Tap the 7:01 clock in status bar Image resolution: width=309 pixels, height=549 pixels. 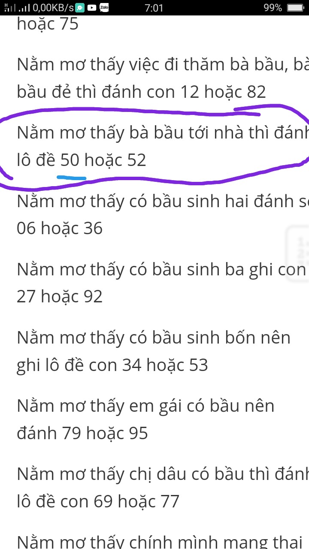coord(154,8)
